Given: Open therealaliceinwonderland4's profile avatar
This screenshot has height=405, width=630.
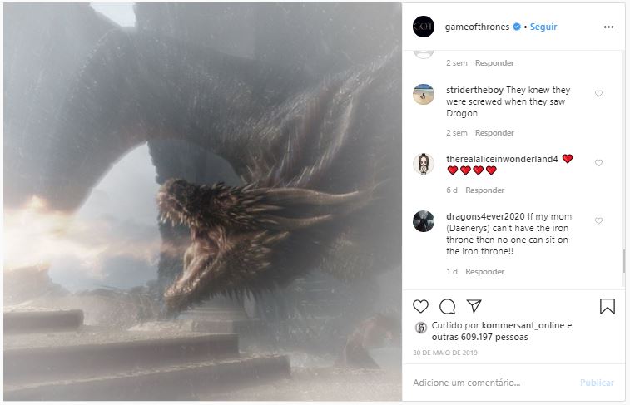Looking at the screenshot, I should pyautogui.click(x=424, y=163).
